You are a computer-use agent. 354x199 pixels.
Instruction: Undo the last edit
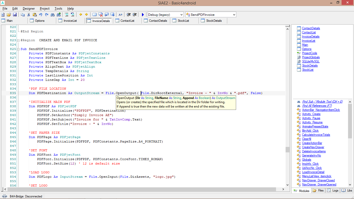pos(41,15)
